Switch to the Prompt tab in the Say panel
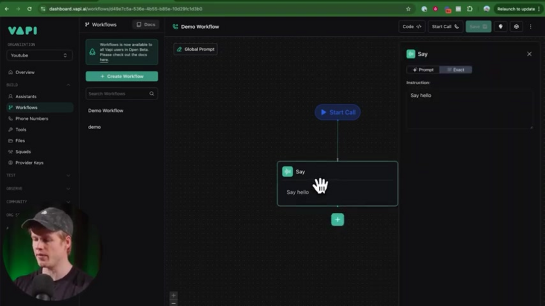Screen dimensions: 545x306 423,70
